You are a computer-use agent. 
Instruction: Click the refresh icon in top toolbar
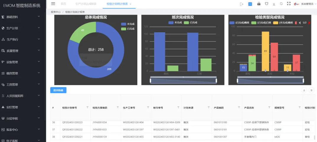(281, 4)
